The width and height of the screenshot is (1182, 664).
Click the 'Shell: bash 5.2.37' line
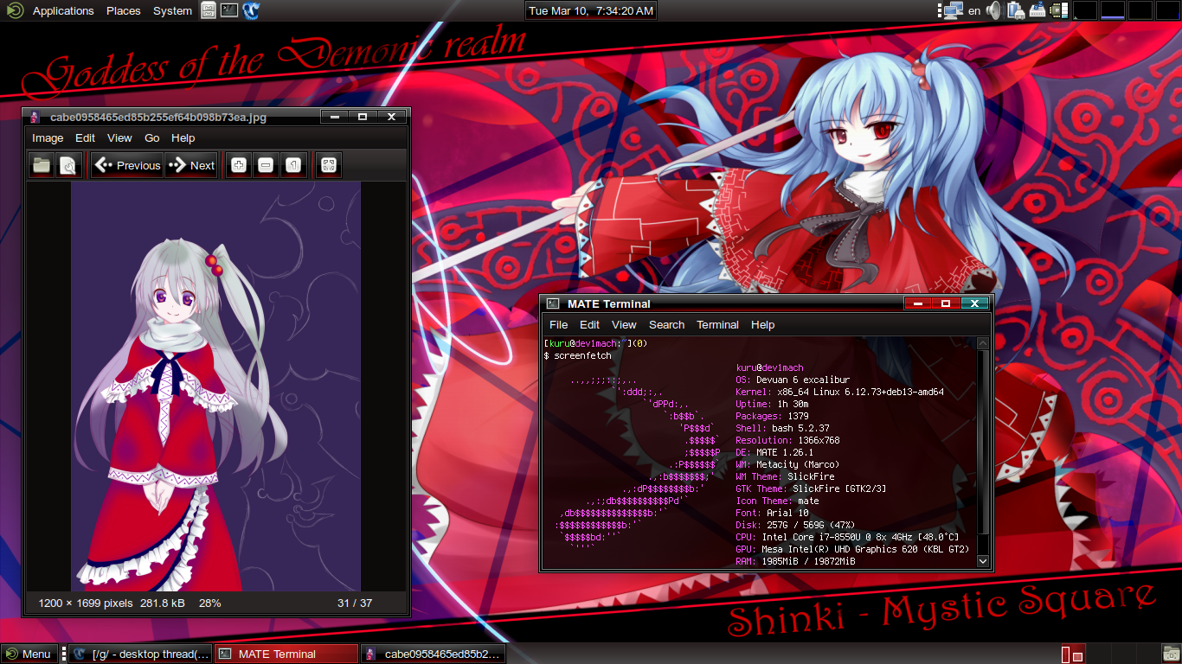[x=782, y=428]
